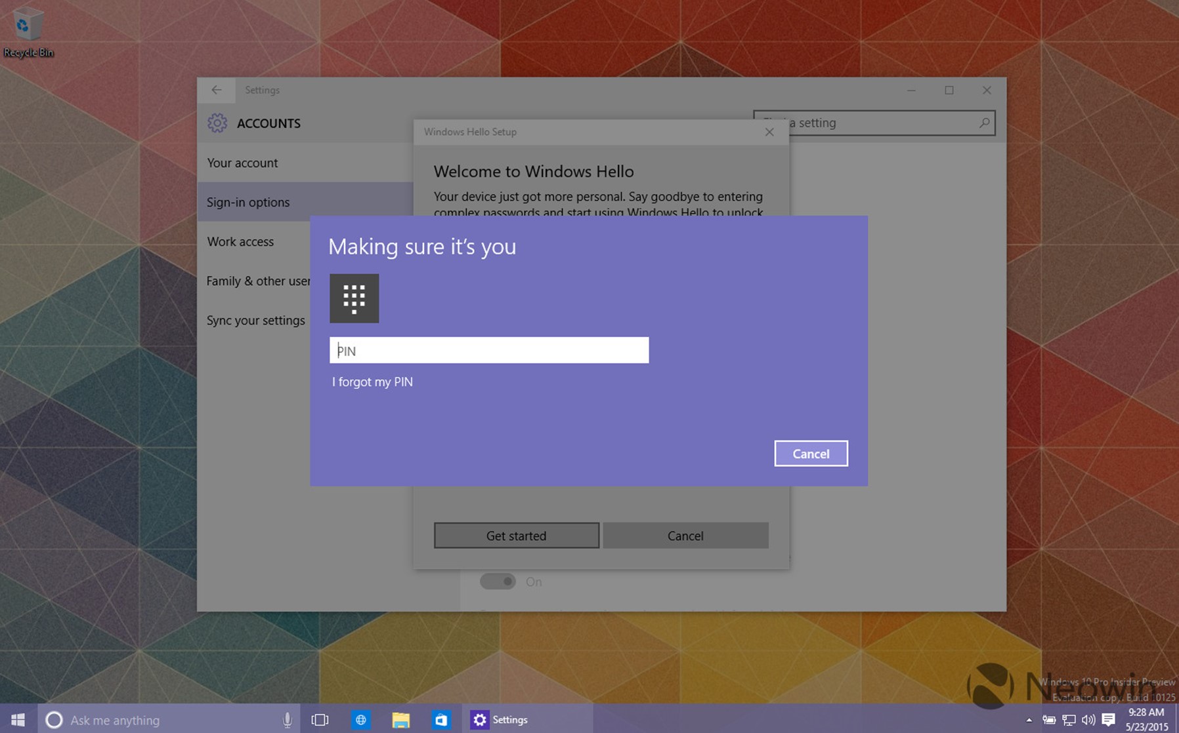Launch the browser globe icon in taskbar

click(x=360, y=719)
